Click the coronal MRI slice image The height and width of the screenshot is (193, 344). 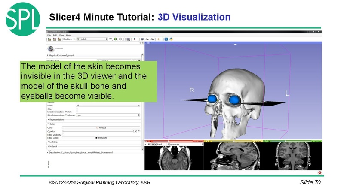[x=292, y=156]
